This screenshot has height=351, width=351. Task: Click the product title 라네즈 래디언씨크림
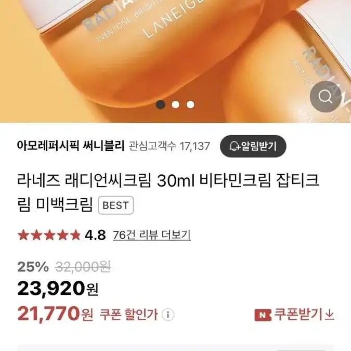tap(168, 193)
